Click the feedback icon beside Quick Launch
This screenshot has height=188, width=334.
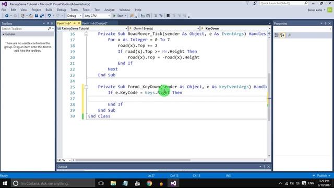[x=255, y=3]
